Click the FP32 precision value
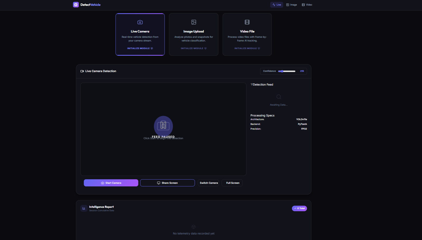Screen dimensions: 422x240 (304, 129)
